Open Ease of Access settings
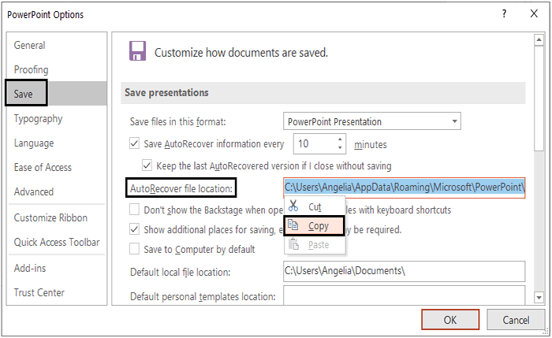 click(57, 167)
